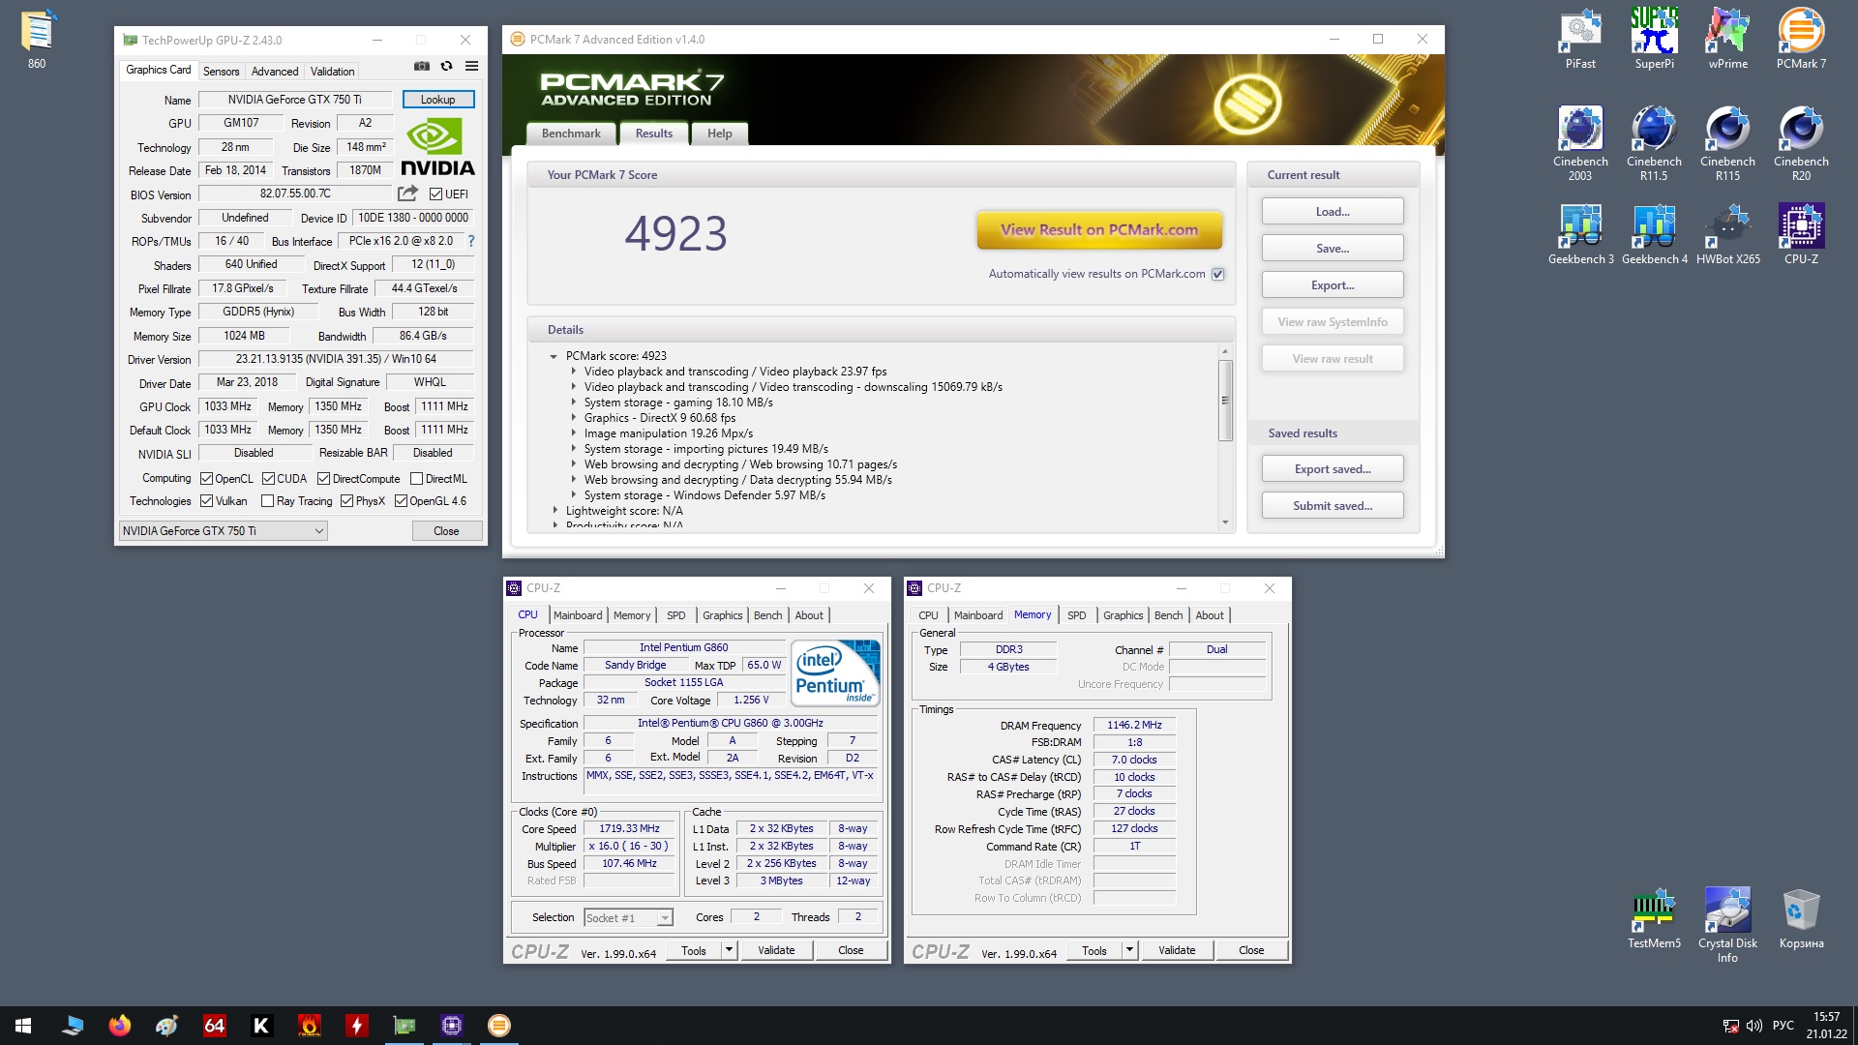This screenshot has width=1858, height=1045.
Task: Open the Advanced tab in GPU-Z
Action: (x=275, y=72)
